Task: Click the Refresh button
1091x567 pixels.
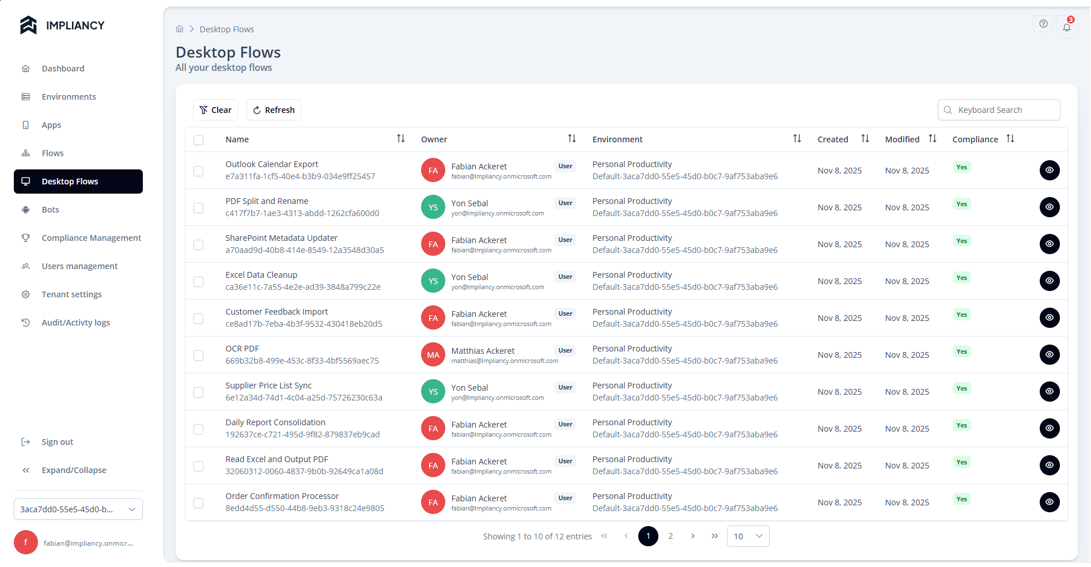Action: pos(273,109)
